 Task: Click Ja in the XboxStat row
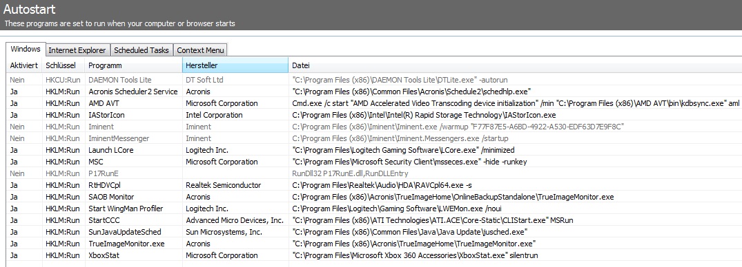point(14,255)
